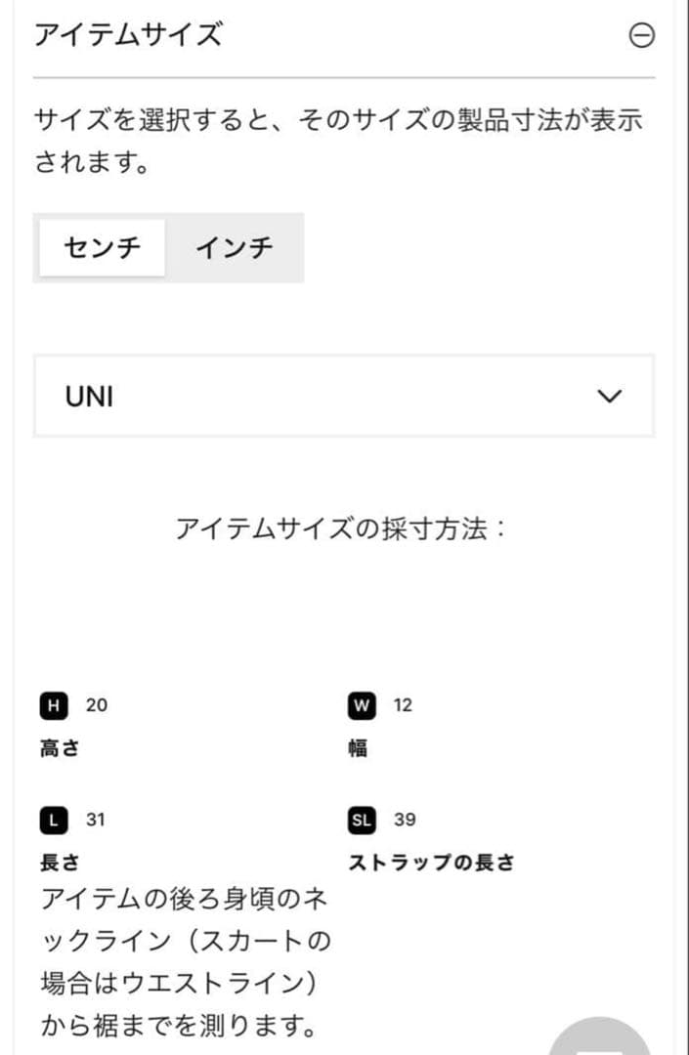
Task: Click the chevron arrow in size selector
Action: pos(610,397)
